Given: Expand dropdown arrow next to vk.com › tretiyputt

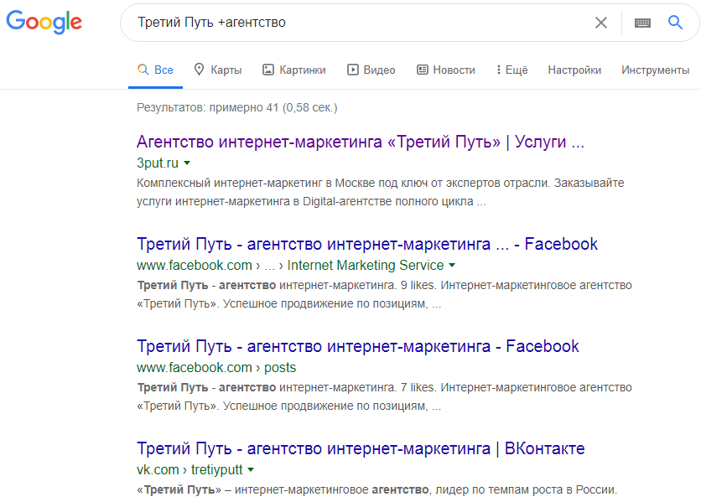Looking at the screenshot, I should coord(251,469).
